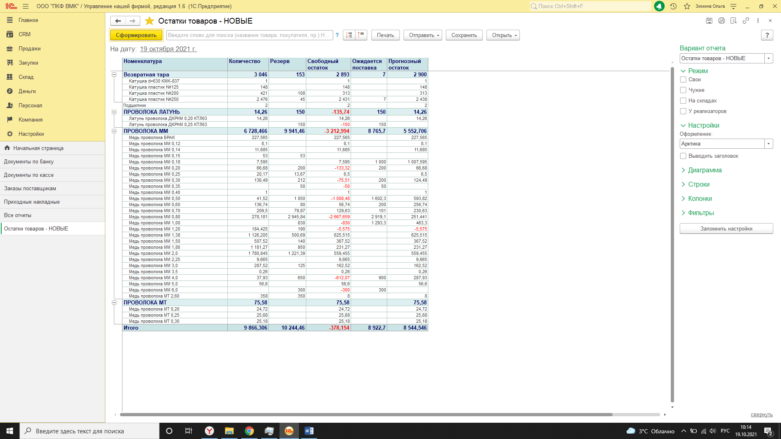781x439 pixels.
Task: Collapse the ПРОВОЛОКА ММ group
Action: [x=114, y=131]
